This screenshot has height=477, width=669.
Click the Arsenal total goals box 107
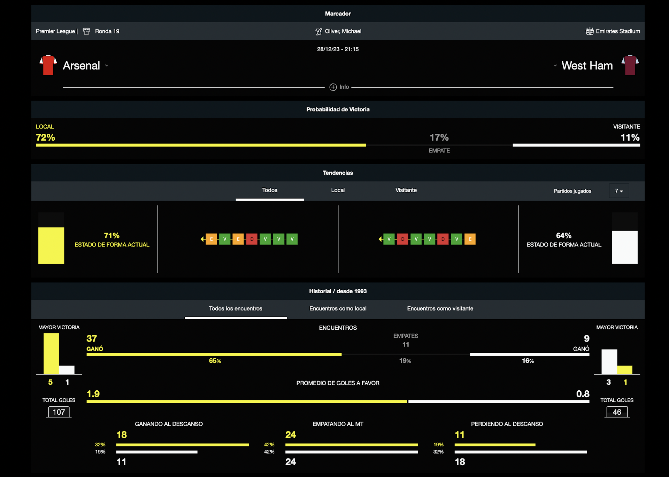coord(59,412)
